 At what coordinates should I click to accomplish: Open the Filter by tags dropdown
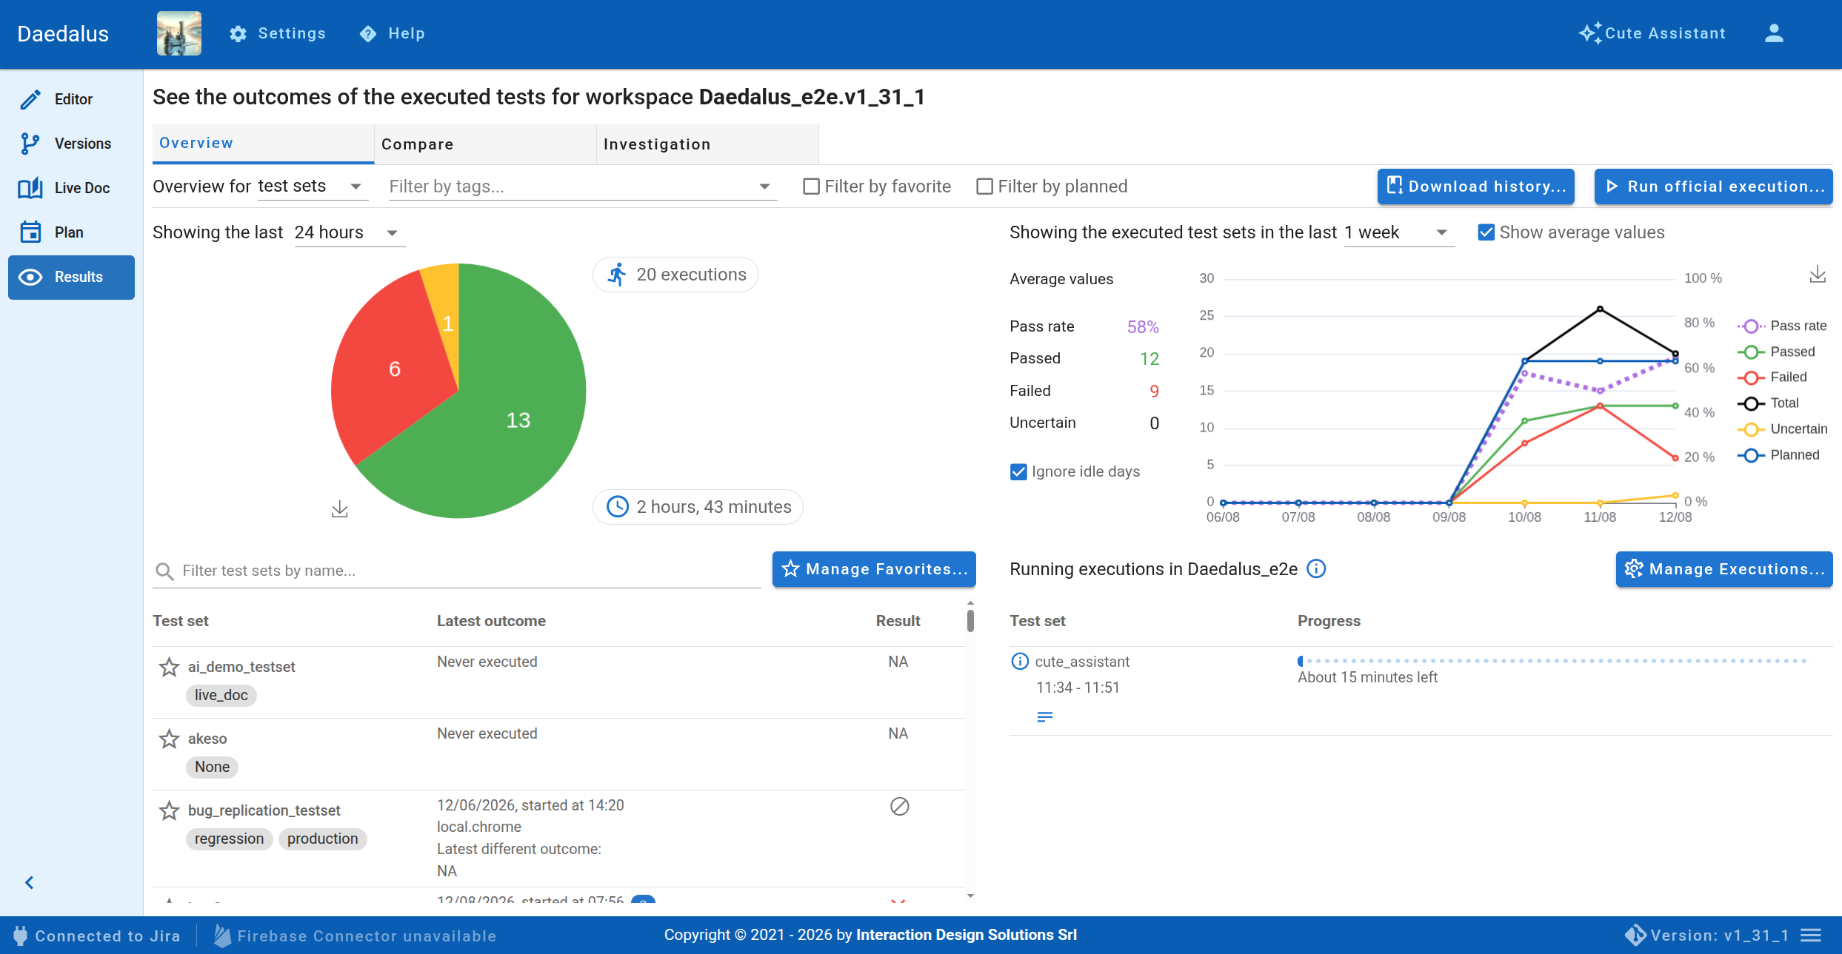(583, 187)
